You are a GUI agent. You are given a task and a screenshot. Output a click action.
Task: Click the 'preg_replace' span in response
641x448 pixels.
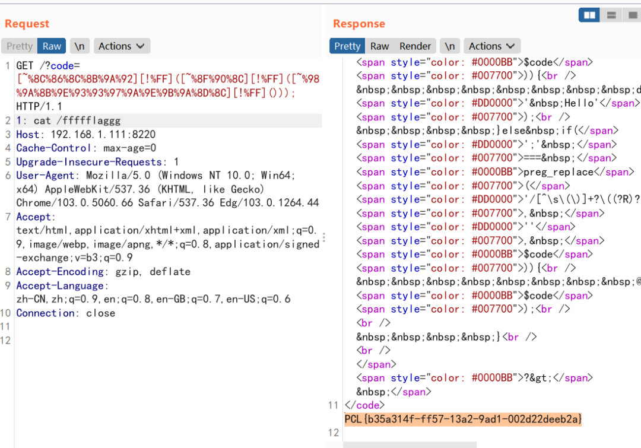point(495,172)
